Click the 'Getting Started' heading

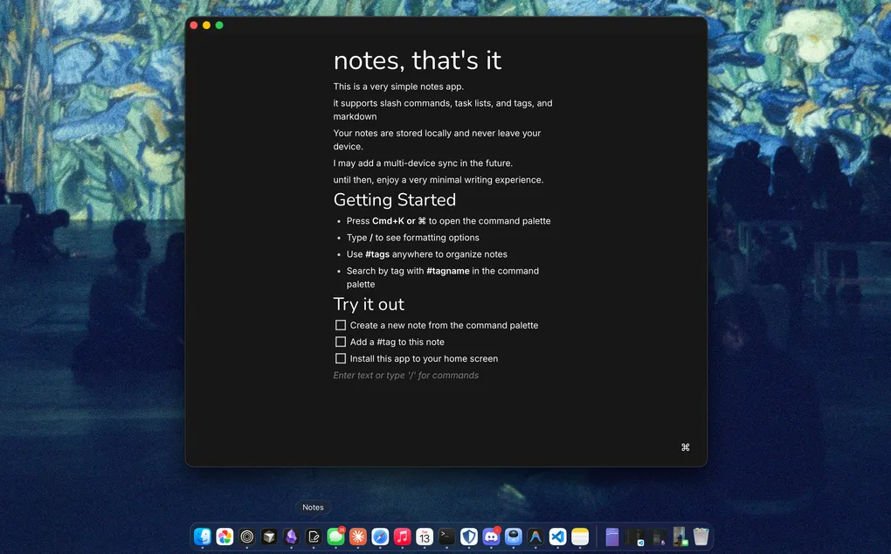click(395, 200)
